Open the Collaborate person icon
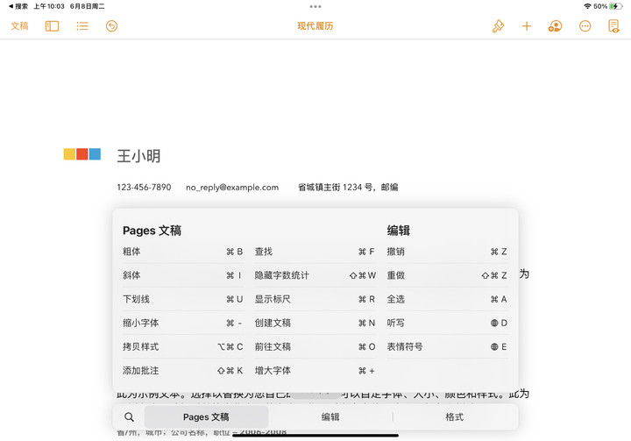This screenshot has height=441, width=631. [555, 26]
